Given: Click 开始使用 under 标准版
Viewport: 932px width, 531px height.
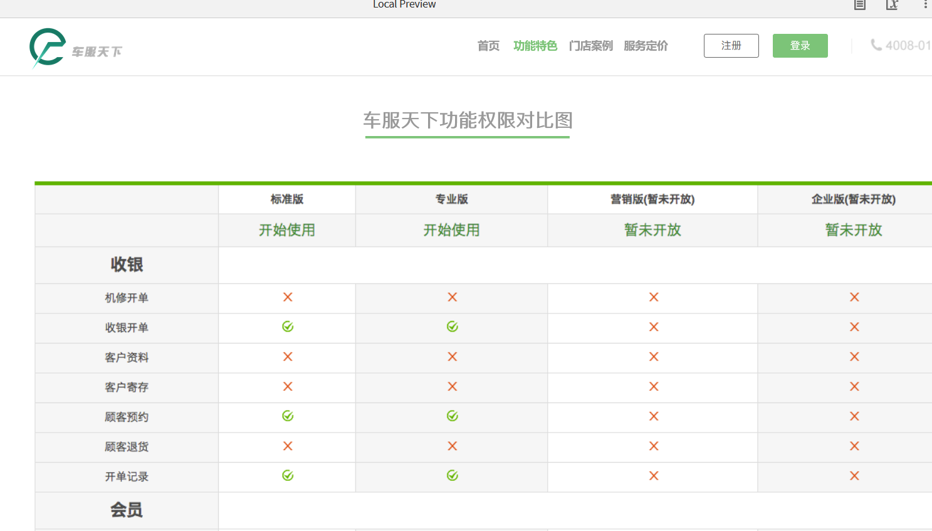Looking at the screenshot, I should pos(287,230).
